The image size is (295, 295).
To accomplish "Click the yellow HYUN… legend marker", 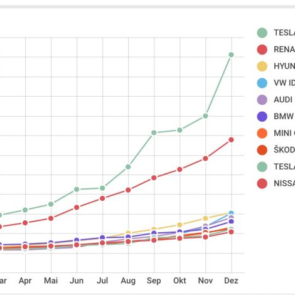I will click(262, 67).
